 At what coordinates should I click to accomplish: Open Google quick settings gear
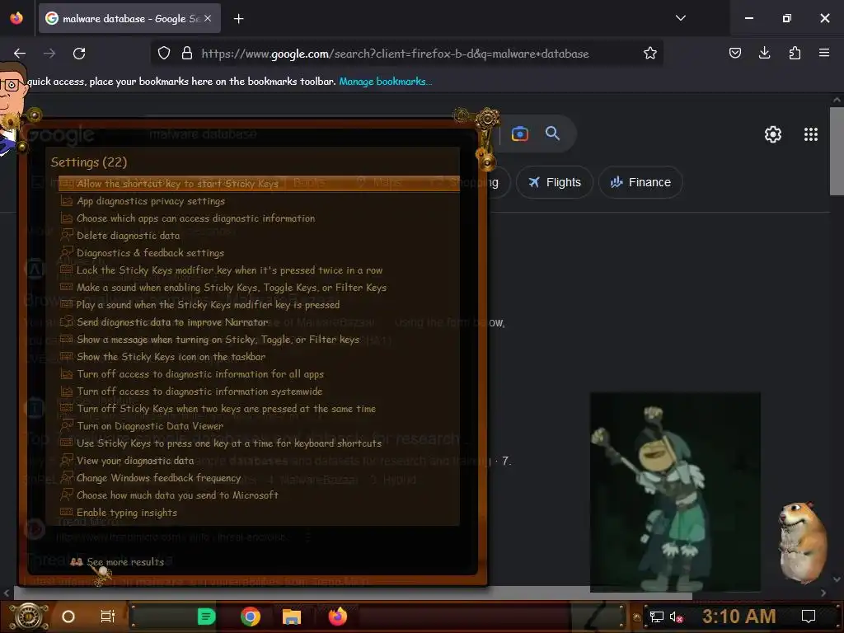[x=773, y=134]
